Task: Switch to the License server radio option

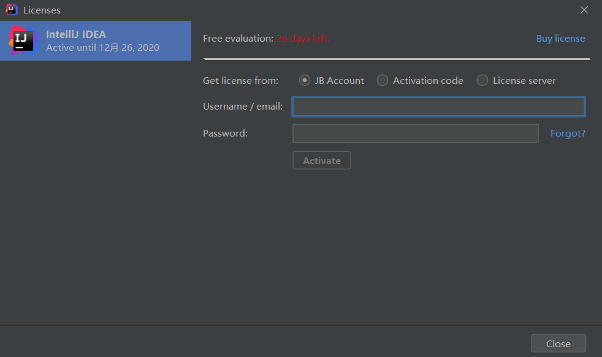Action: (x=482, y=80)
